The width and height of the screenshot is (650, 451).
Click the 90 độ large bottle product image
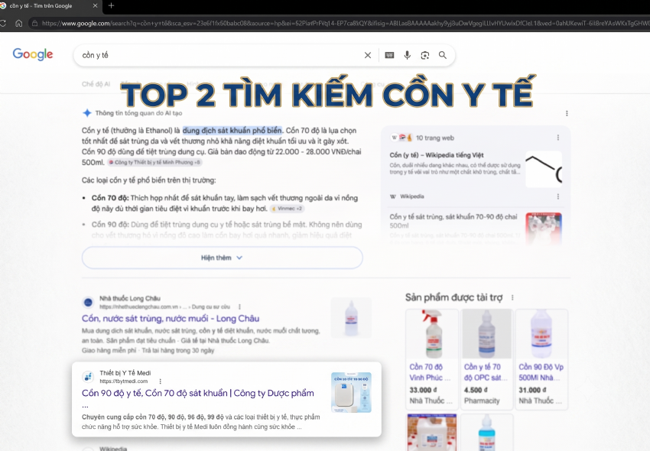(541, 334)
